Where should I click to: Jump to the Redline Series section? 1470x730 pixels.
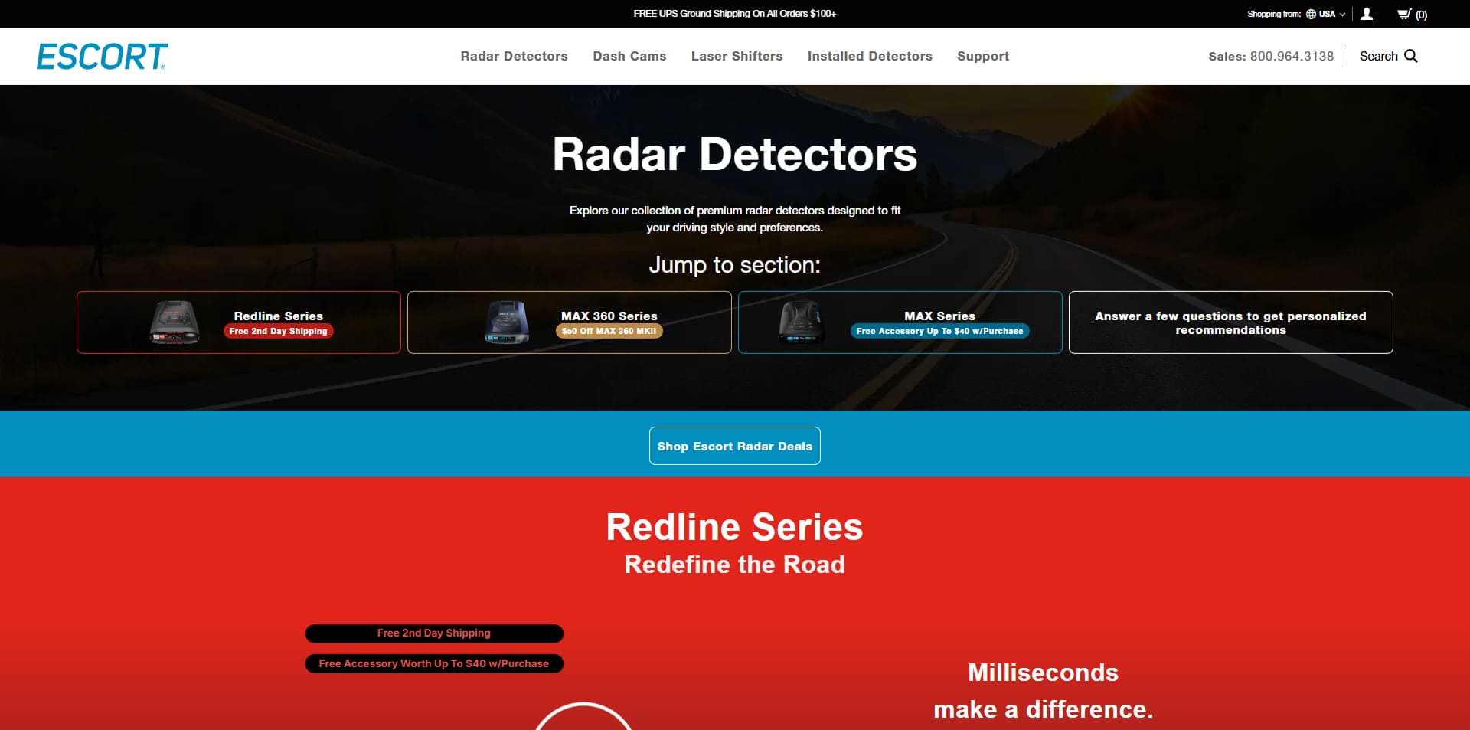239,322
